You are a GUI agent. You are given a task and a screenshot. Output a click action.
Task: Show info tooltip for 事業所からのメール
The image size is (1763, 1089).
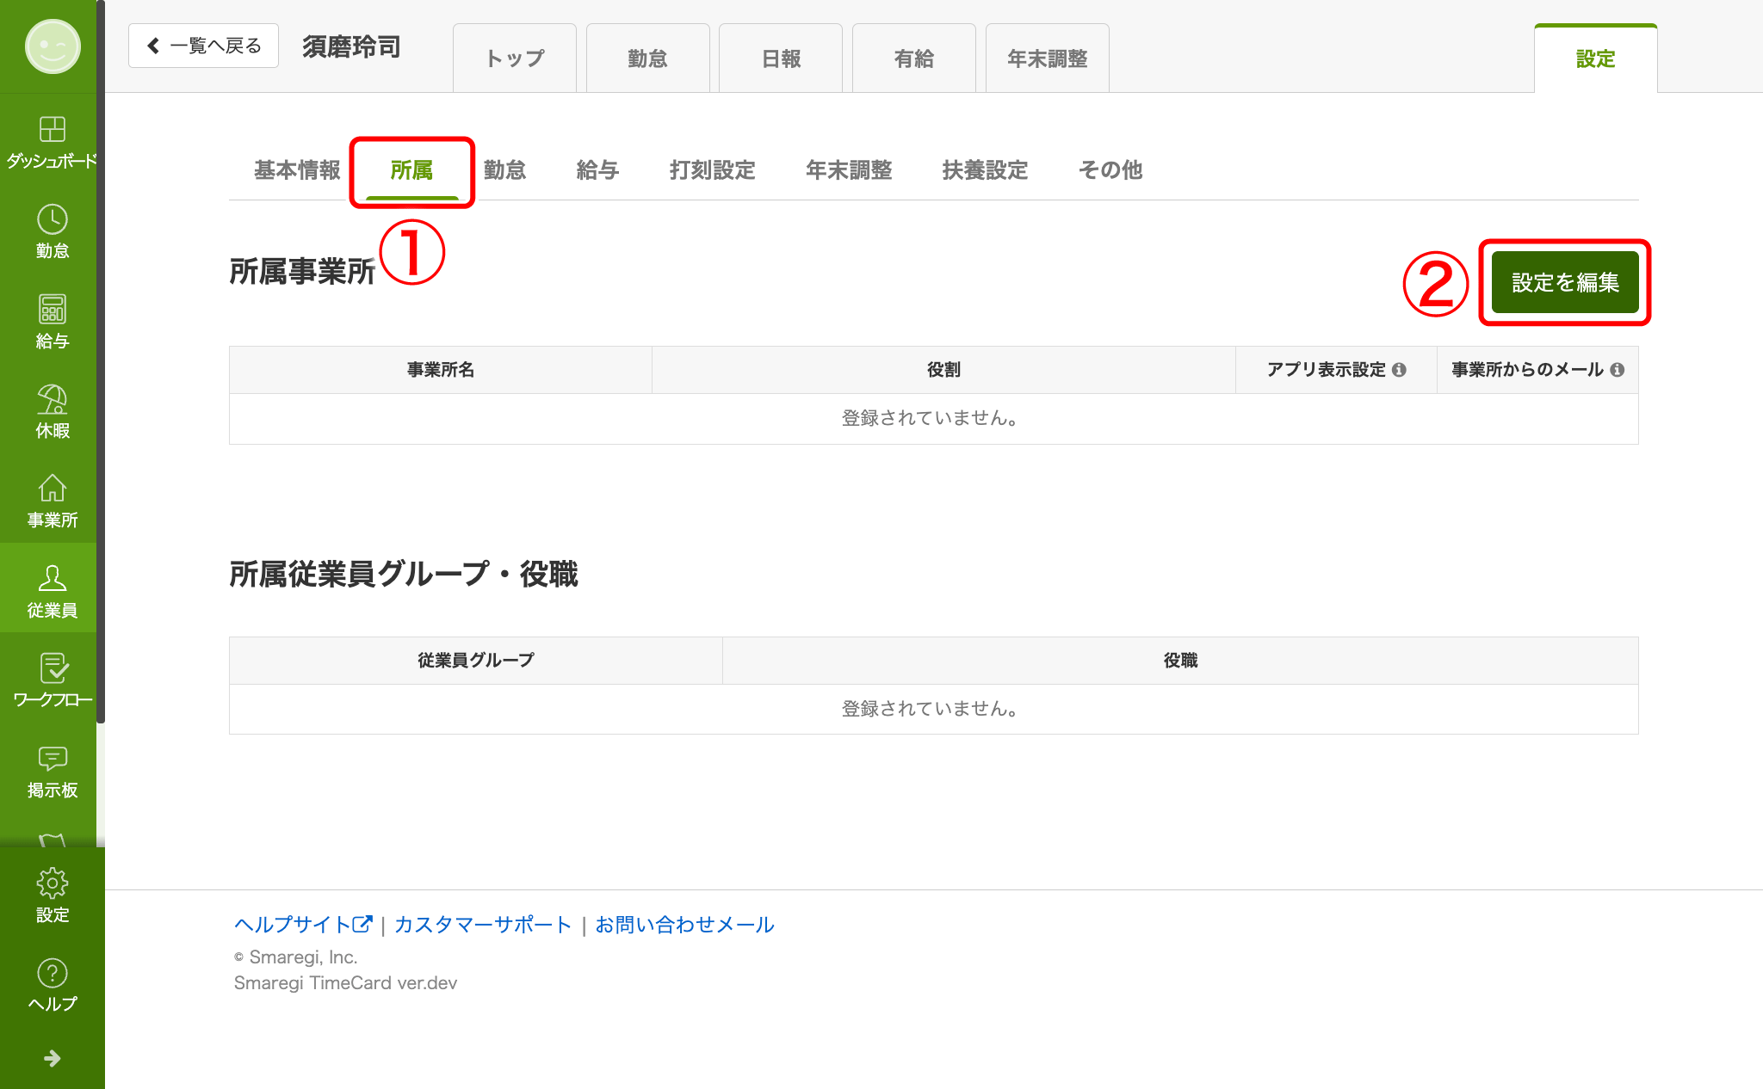coord(1618,370)
